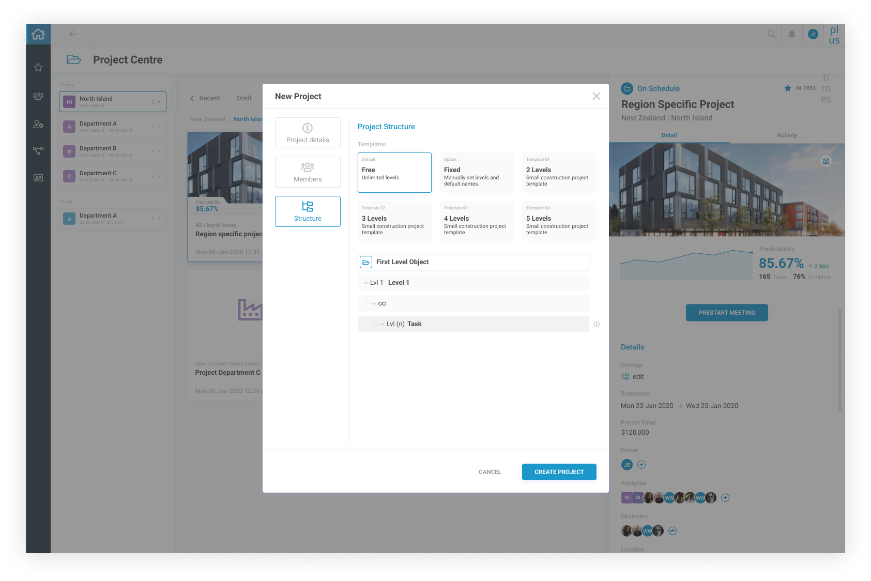871x581 pixels.
Task: Open search with the magnifier icon
Action: coord(771,34)
